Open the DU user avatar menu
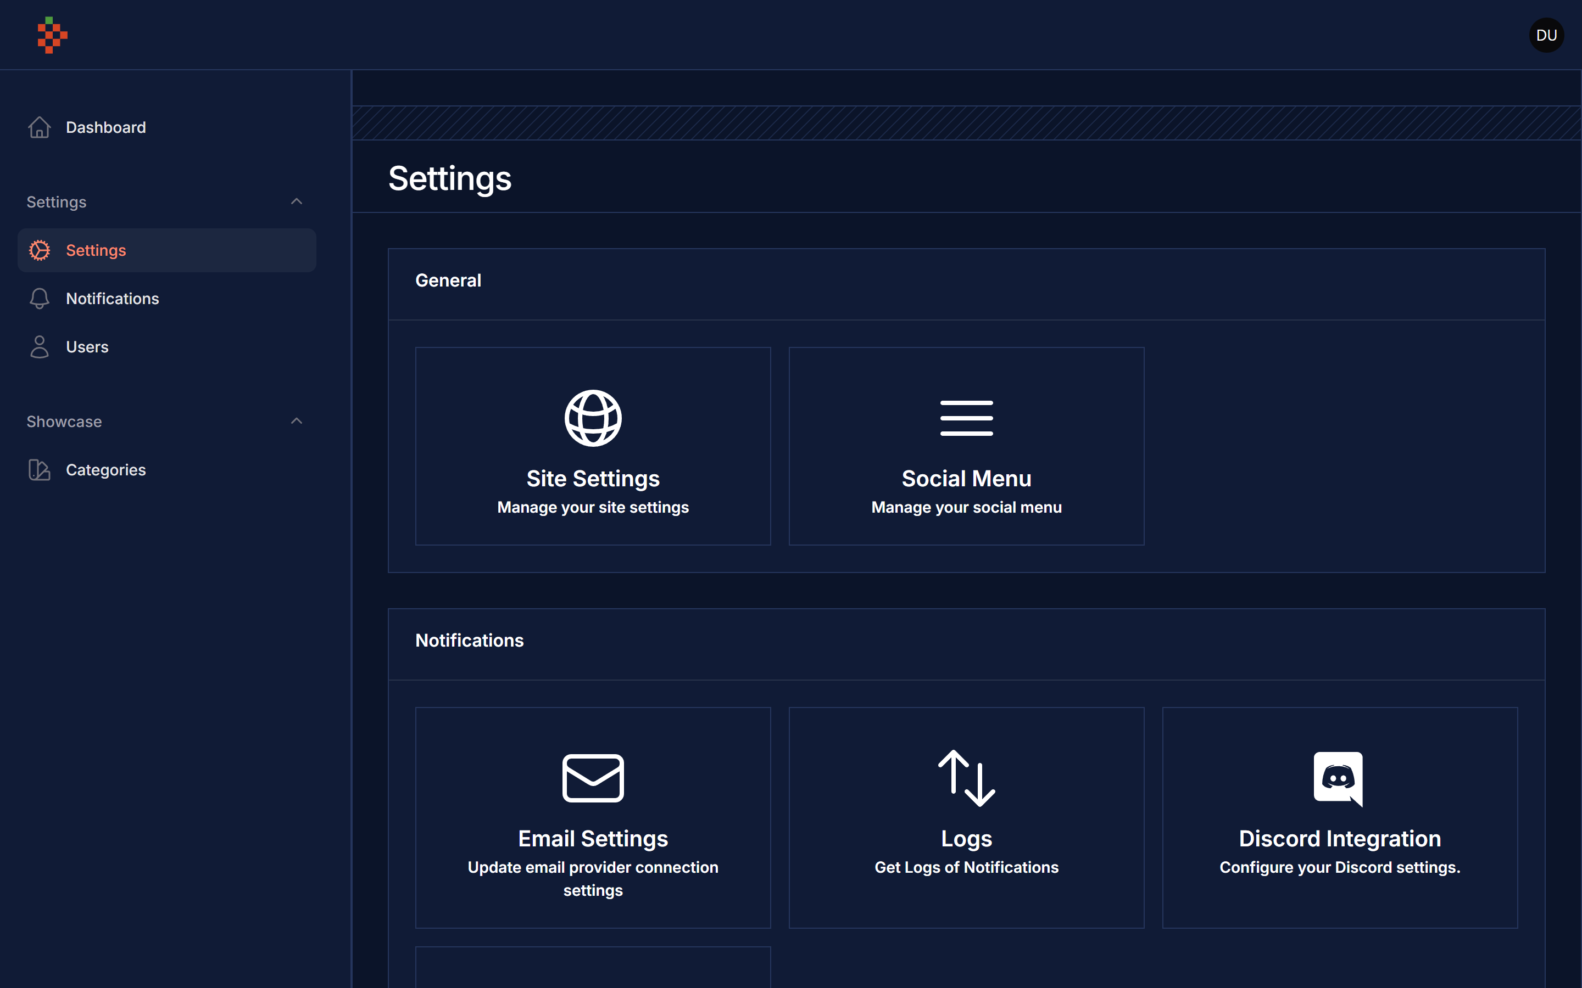 click(1546, 35)
